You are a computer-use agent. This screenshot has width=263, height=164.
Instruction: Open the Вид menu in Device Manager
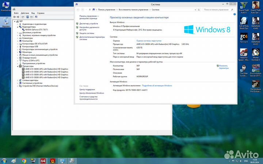(x=33, y=13)
